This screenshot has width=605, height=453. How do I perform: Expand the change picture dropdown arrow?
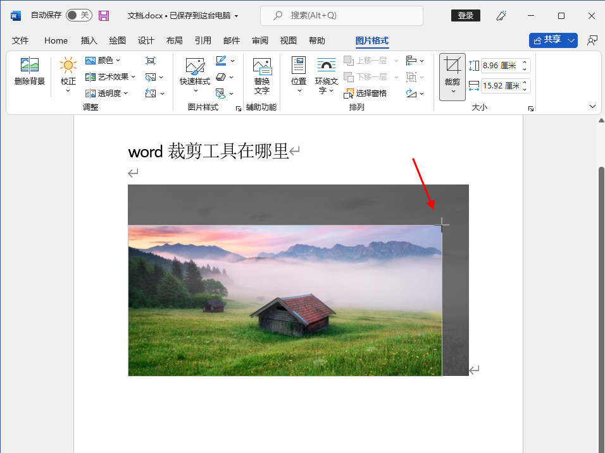click(161, 78)
